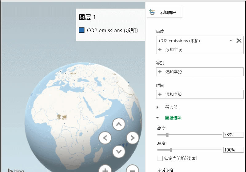The height and width of the screenshot is (172, 246).
Task: Collapse the 图层选项 section
Action: (x=158, y=117)
